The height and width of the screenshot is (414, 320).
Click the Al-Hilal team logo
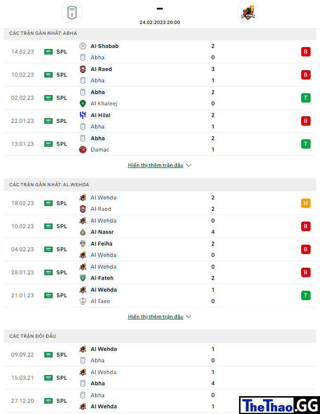(x=83, y=115)
